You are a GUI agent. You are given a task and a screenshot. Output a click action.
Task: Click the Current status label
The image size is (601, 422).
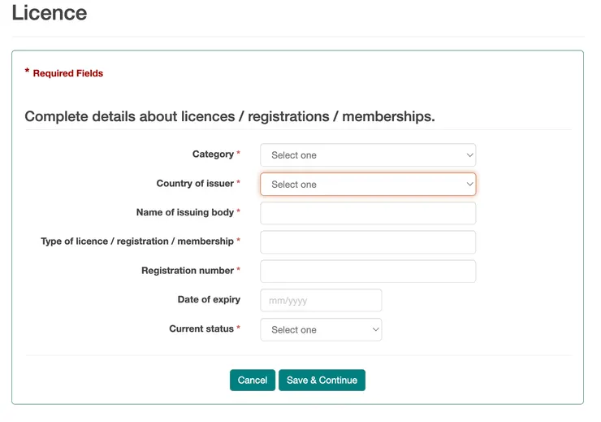(201, 328)
